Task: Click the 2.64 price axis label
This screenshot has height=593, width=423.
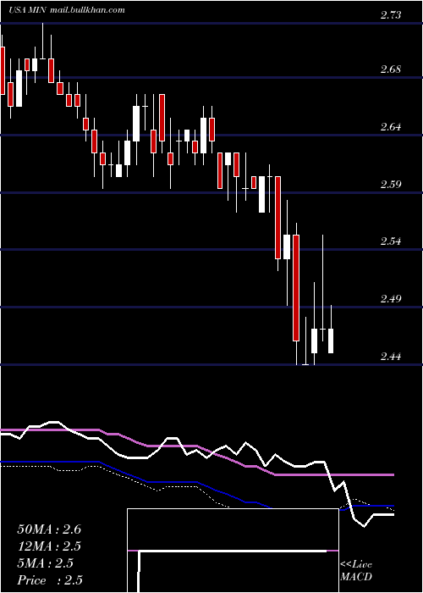Action: (x=391, y=127)
